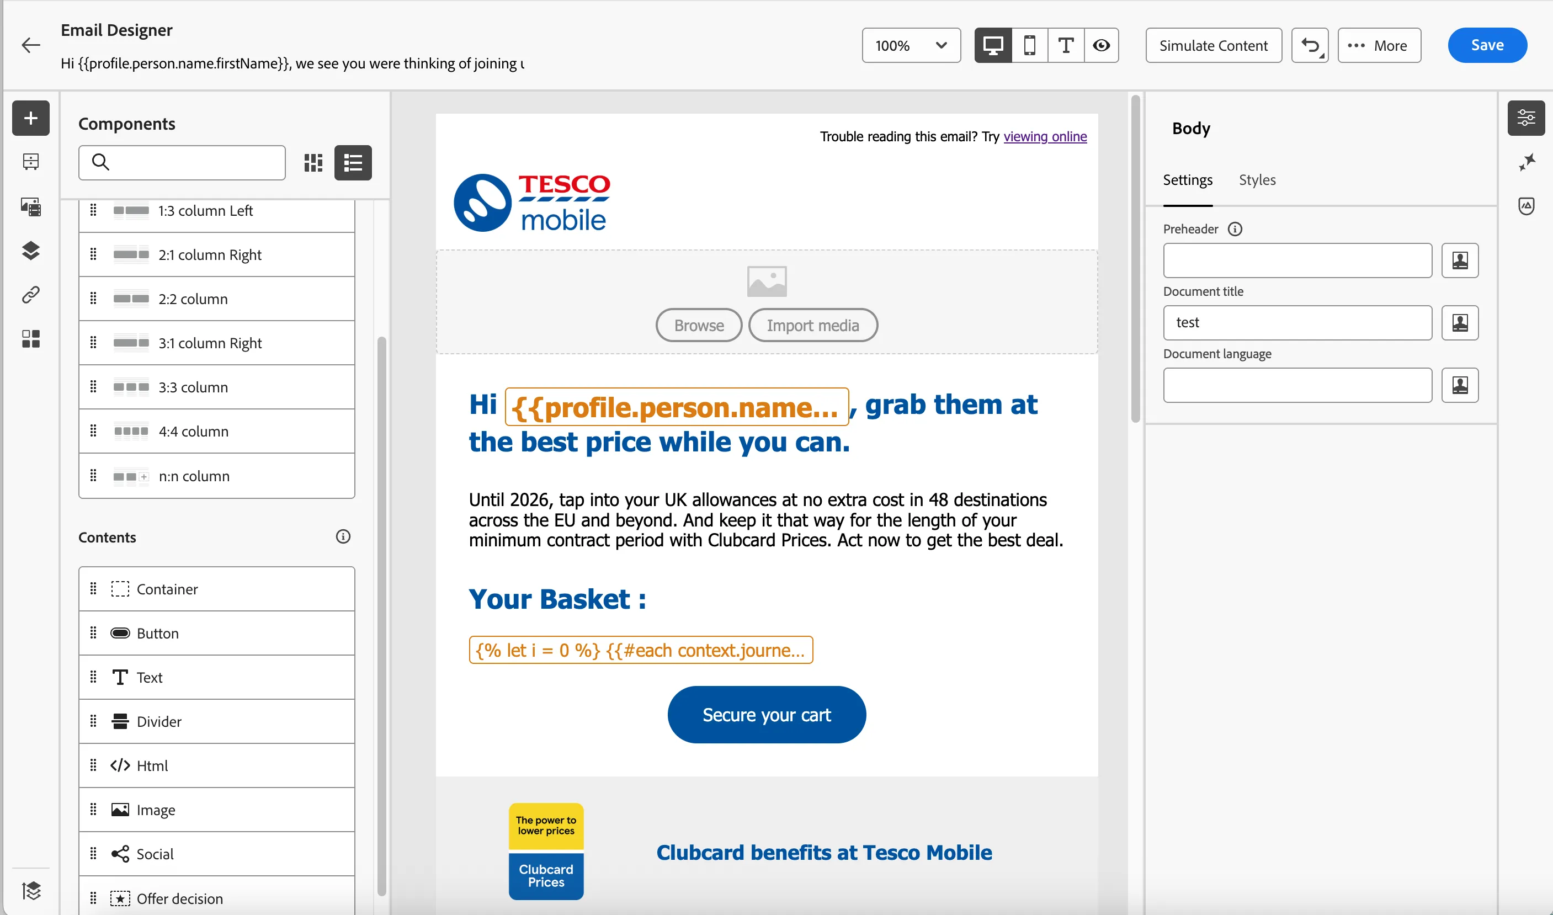Image resolution: width=1553 pixels, height=915 pixels.
Task: Open the 100% zoom dropdown
Action: coord(911,45)
